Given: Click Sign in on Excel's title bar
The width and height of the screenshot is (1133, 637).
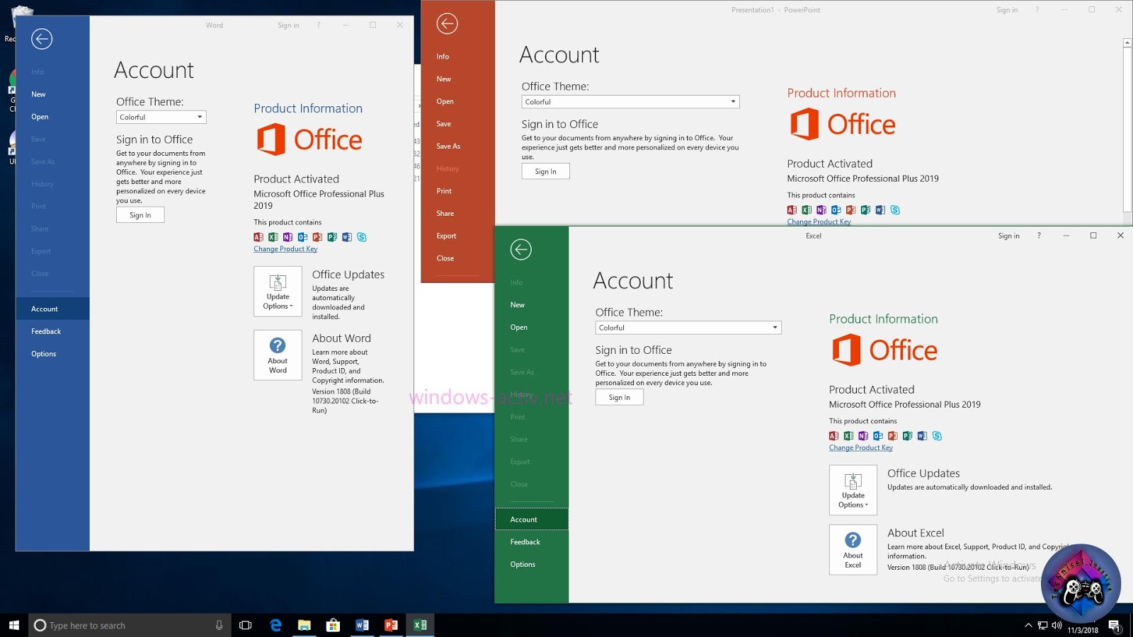Looking at the screenshot, I should tap(1009, 236).
